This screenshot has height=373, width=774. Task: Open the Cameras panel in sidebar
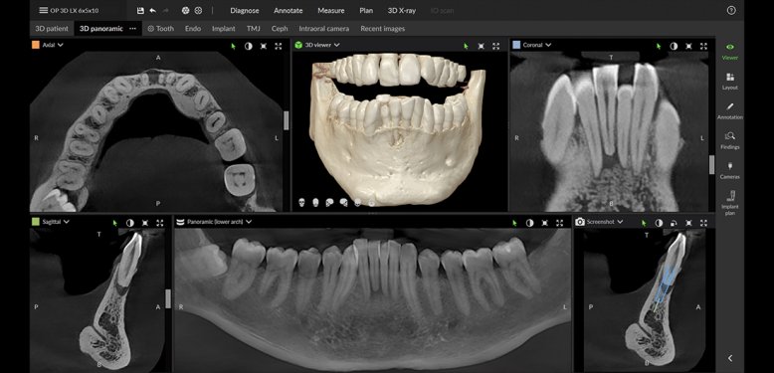[x=730, y=170]
